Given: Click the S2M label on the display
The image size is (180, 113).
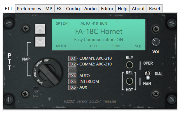Looking at the screenshot, I should click(116, 46).
